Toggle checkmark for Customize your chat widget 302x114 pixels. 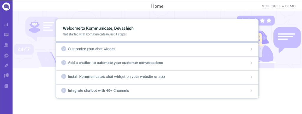pyautogui.click(x=64, y=49)
